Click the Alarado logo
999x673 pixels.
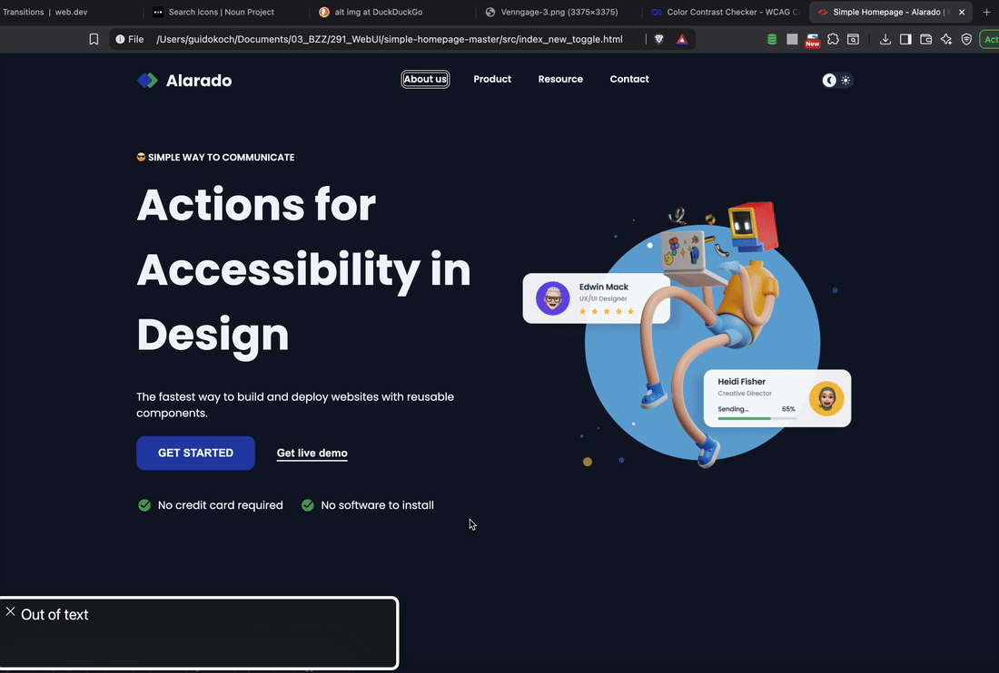pyautogui.click(x=184, y=81)
